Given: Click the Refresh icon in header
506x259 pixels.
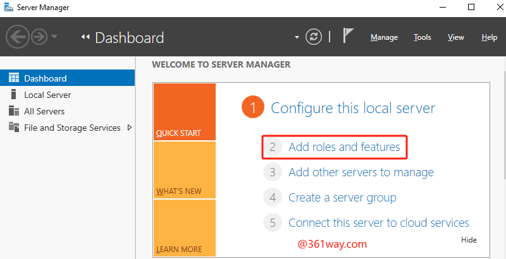Looking at the screenshot, I should point(314,37).
